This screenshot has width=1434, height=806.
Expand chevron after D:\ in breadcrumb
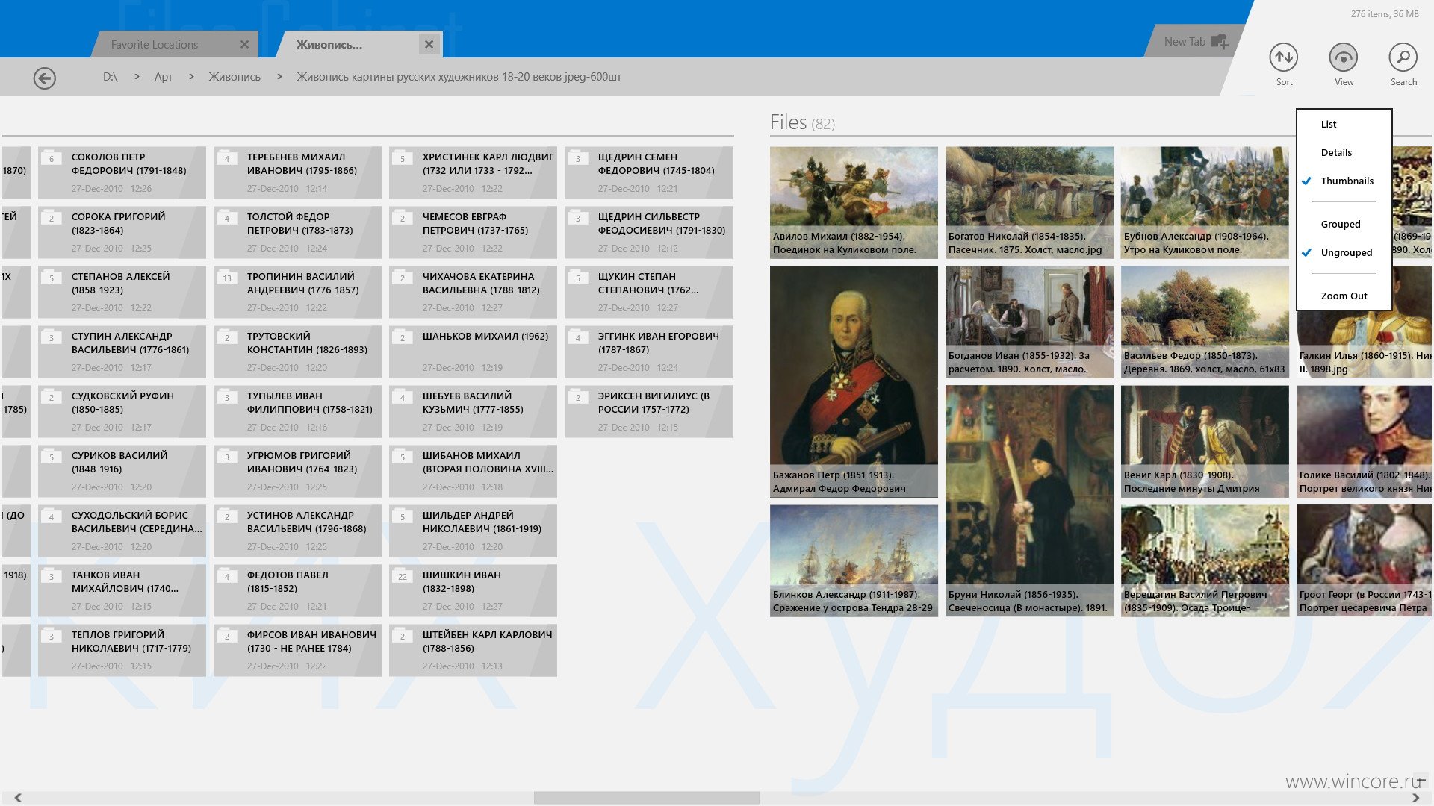point(137,77)
